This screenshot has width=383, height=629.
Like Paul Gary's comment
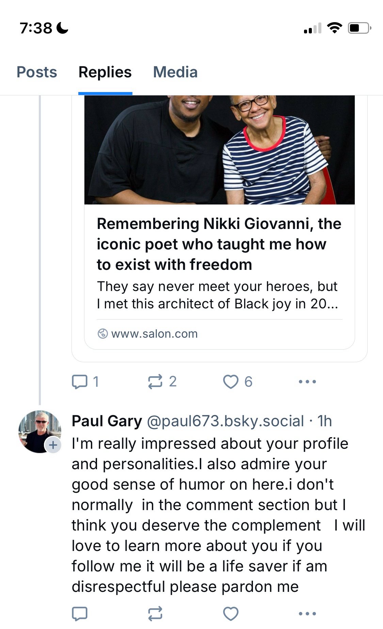pyautogui.click(x=230, y=614)
